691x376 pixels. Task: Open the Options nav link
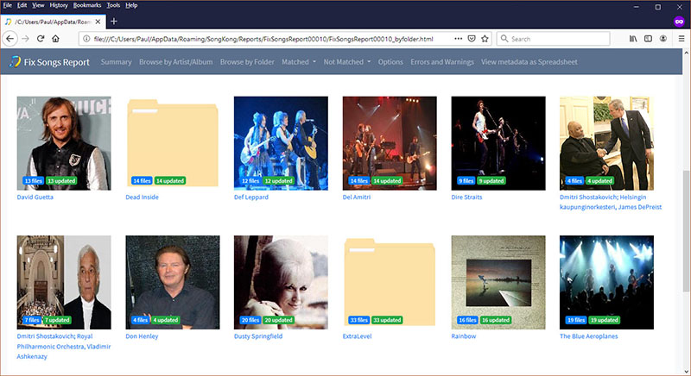390,62
